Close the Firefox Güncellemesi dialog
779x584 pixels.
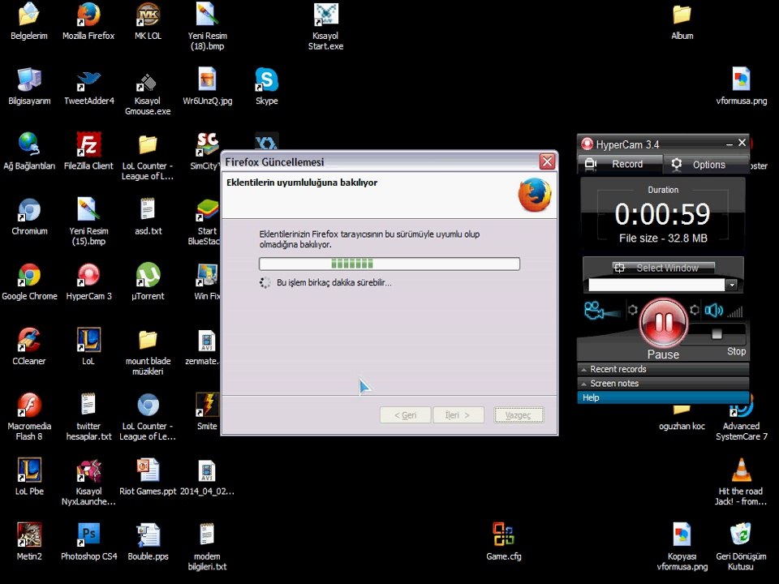point(547,161)
